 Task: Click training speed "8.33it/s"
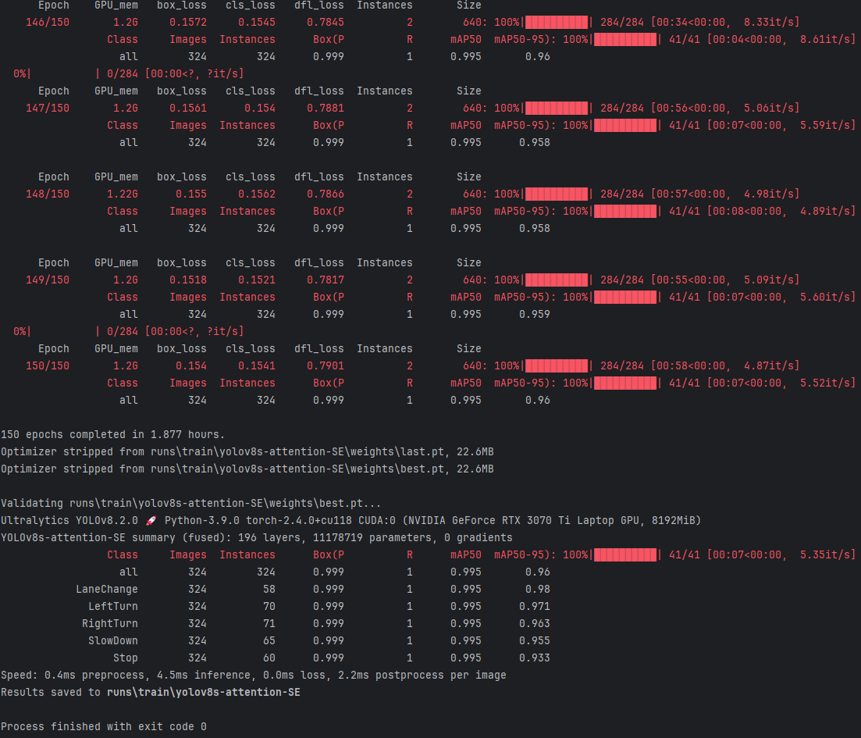coord(767,23)
